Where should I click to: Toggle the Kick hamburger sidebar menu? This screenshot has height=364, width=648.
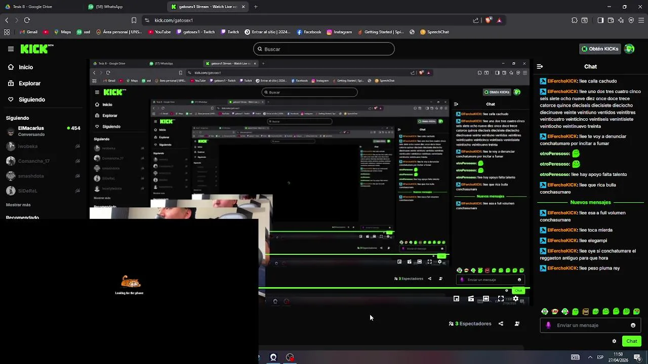point(11,49)
